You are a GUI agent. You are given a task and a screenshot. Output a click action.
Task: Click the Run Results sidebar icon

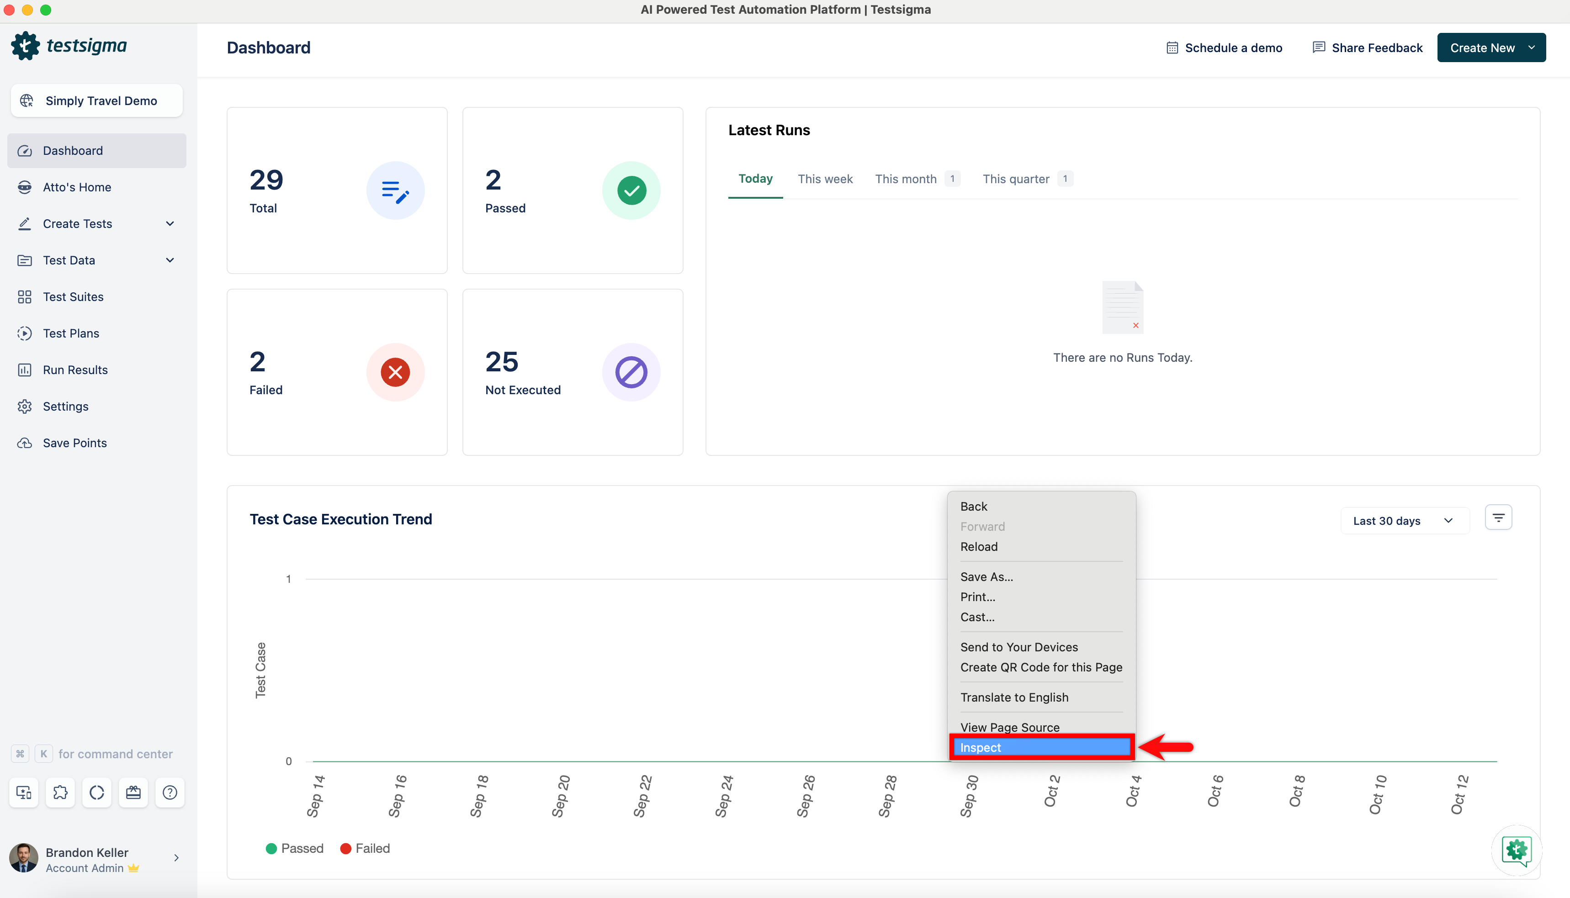point(25,370)
